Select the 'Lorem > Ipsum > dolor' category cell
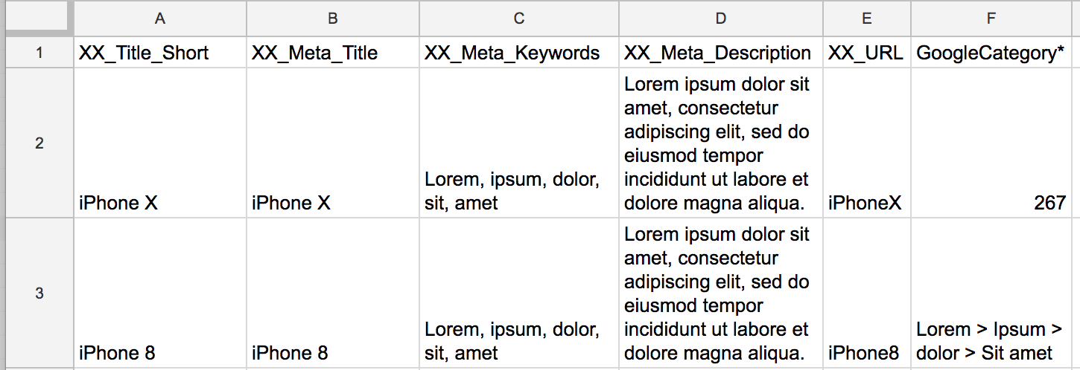This screenshot has width=1080, height=370. point(991,293)
